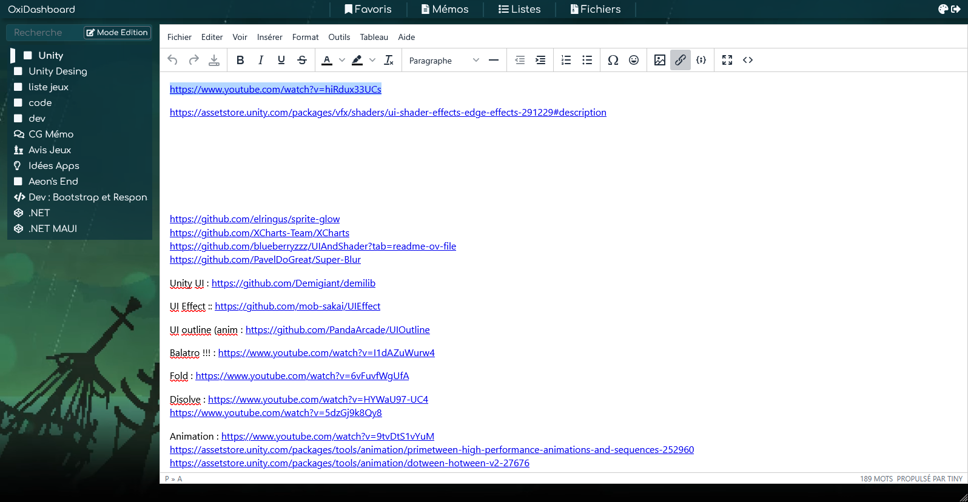Clear formatting with the Tx icon
968x502 pixels.
389,60
